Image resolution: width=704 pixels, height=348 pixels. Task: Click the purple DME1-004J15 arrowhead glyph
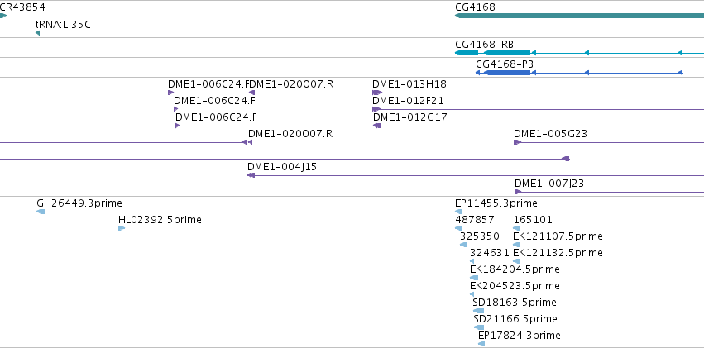pyautogui.click(x=251, y=175)
